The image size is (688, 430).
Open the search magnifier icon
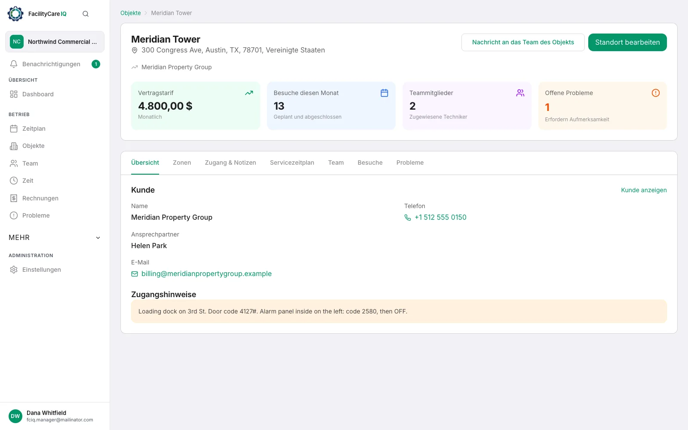(86, 14)
